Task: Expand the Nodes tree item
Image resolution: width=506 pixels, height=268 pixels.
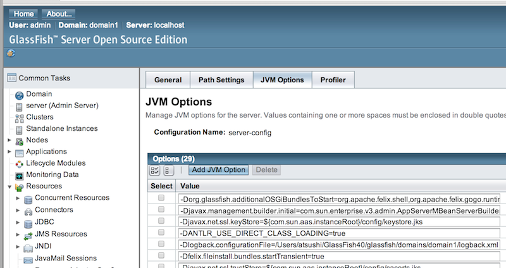Action: pyautogui.click(x=9, y=140)
